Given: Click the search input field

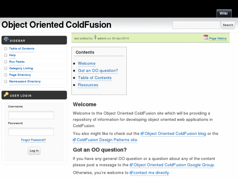Looking at the screenshot, I should click(196, 25).
